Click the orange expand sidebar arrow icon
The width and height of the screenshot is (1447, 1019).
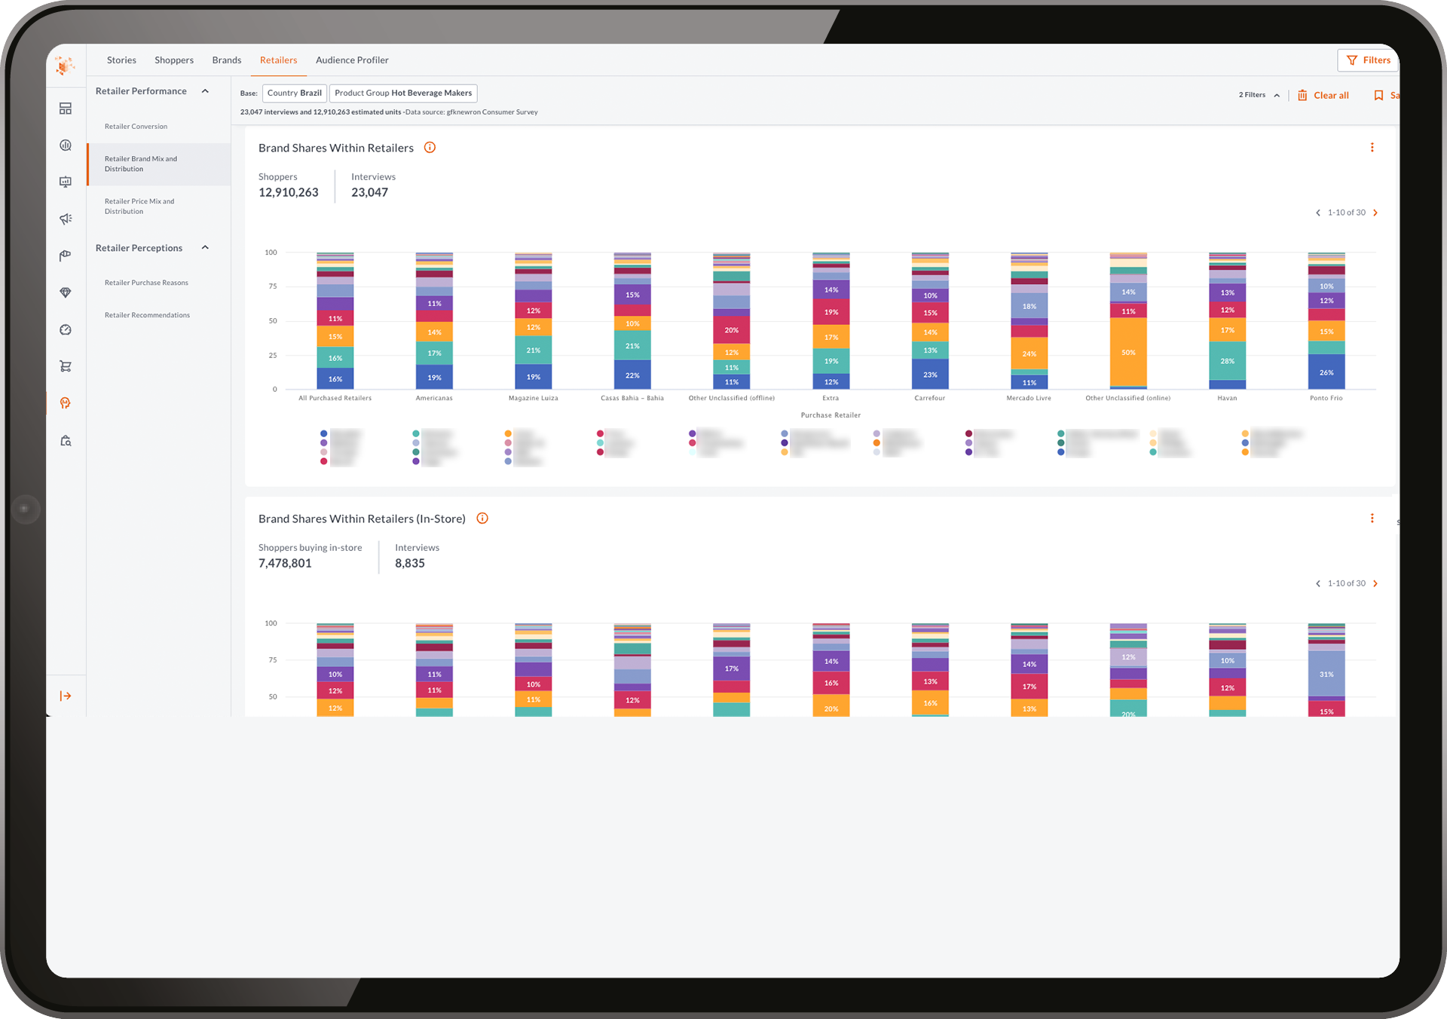66,696
